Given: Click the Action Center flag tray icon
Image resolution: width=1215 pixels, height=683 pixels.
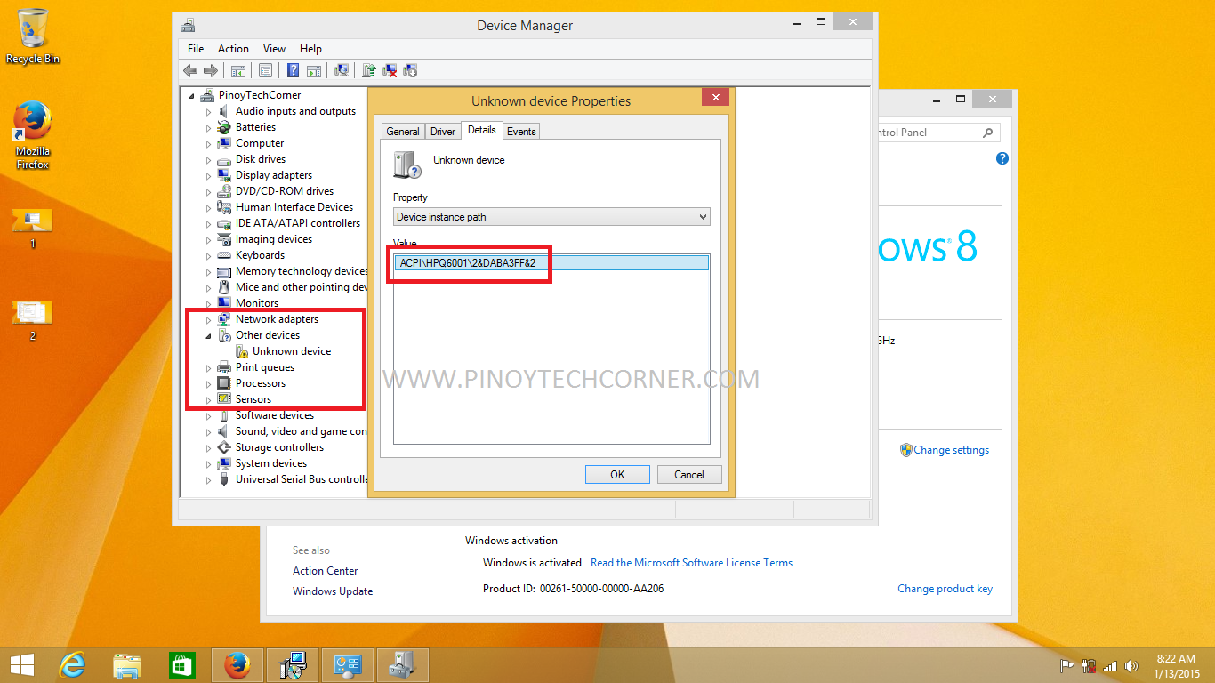Looking at the screenshot, I should pos(1067,665).
